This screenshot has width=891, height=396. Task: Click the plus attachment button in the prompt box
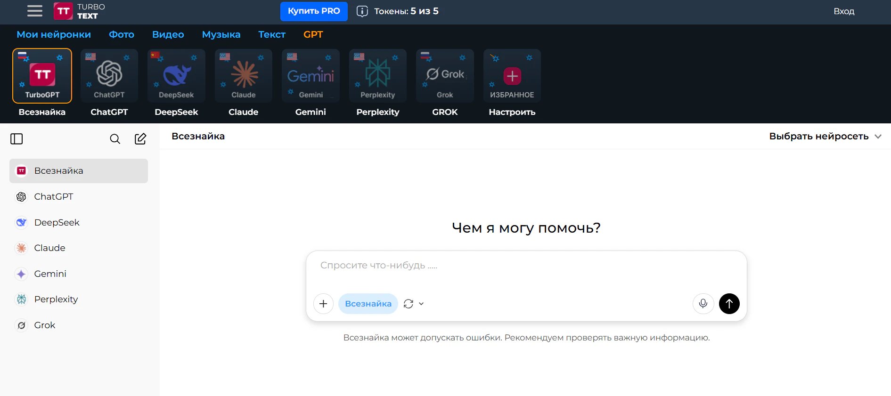tap(323, 304)
